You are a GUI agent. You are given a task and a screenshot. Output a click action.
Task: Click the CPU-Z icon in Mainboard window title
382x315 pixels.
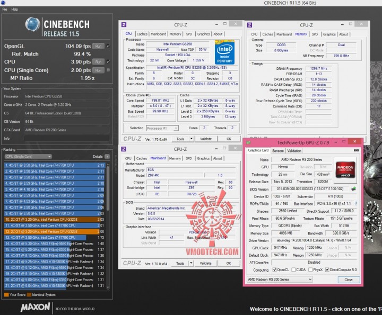click(124, 149)
